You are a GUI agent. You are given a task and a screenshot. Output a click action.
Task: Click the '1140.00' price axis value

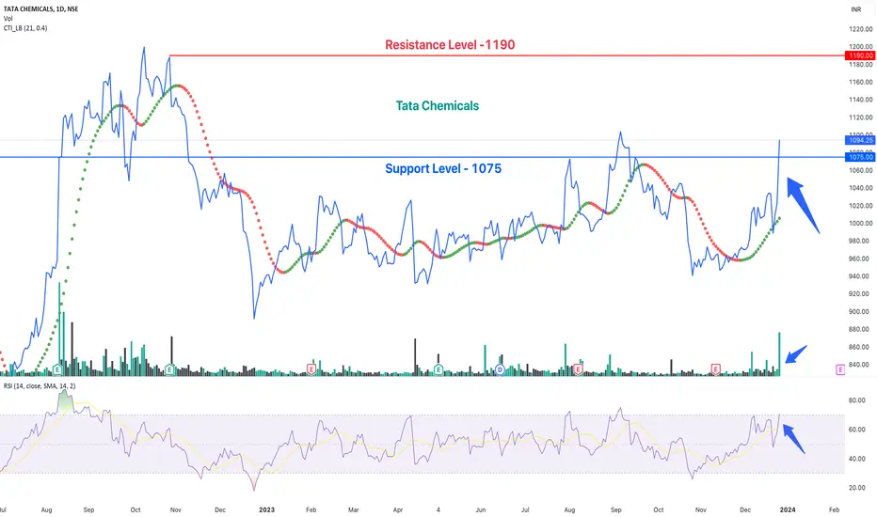point(860,100)
